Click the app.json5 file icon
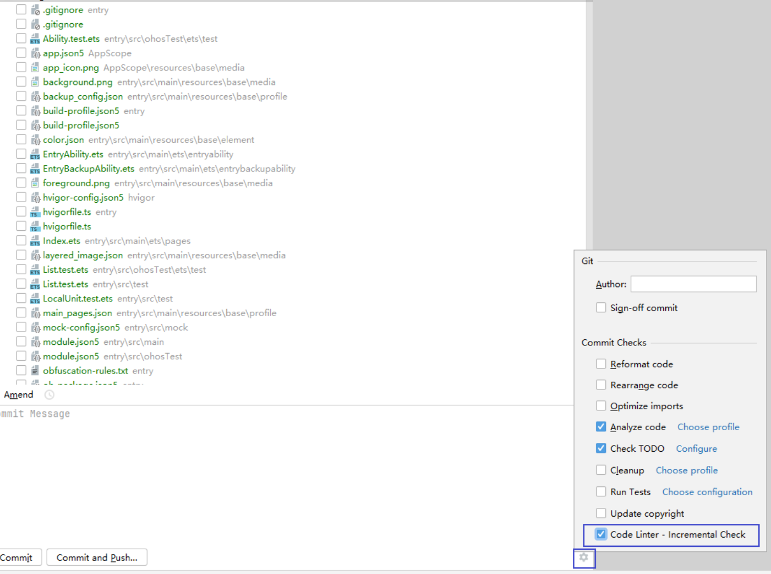771x574 pixels. [35, 53]
